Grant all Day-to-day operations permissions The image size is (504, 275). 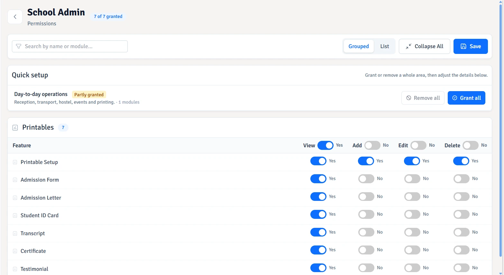point(466,98)
